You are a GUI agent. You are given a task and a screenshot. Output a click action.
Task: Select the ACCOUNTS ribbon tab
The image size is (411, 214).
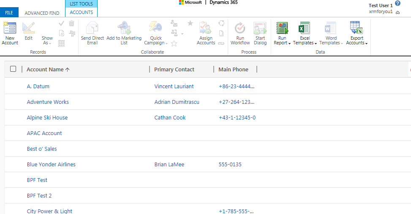[81, 12]
